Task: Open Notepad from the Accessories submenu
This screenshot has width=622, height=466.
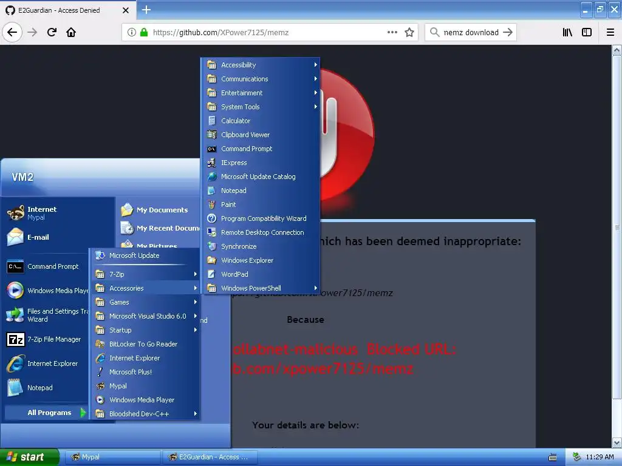Action: click(261, 190)
